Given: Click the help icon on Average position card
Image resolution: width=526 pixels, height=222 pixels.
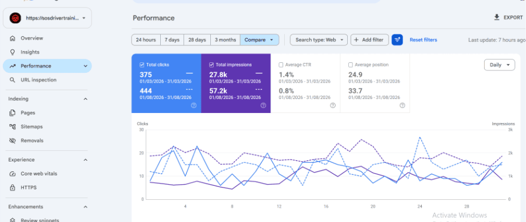Looking at the screenshot, I should click(x=402, y=105).
